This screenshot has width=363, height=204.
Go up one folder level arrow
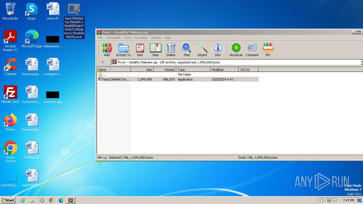coord(103,62)
